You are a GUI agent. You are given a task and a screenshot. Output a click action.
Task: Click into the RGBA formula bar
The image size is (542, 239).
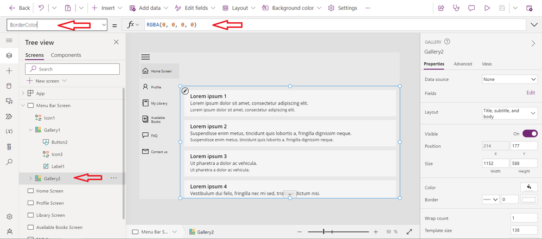tap(334, 25)
